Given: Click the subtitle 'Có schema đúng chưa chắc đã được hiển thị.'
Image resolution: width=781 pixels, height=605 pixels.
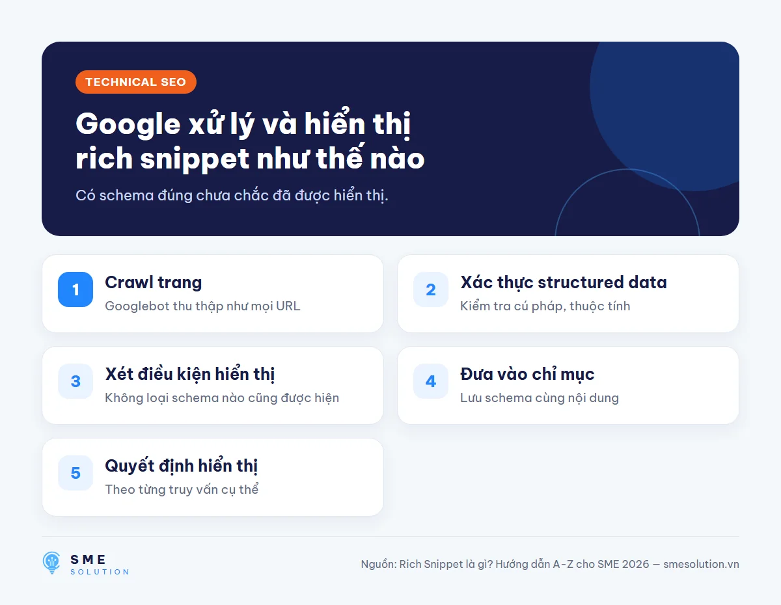Looking at the screenshot, I should pos(232,195).
